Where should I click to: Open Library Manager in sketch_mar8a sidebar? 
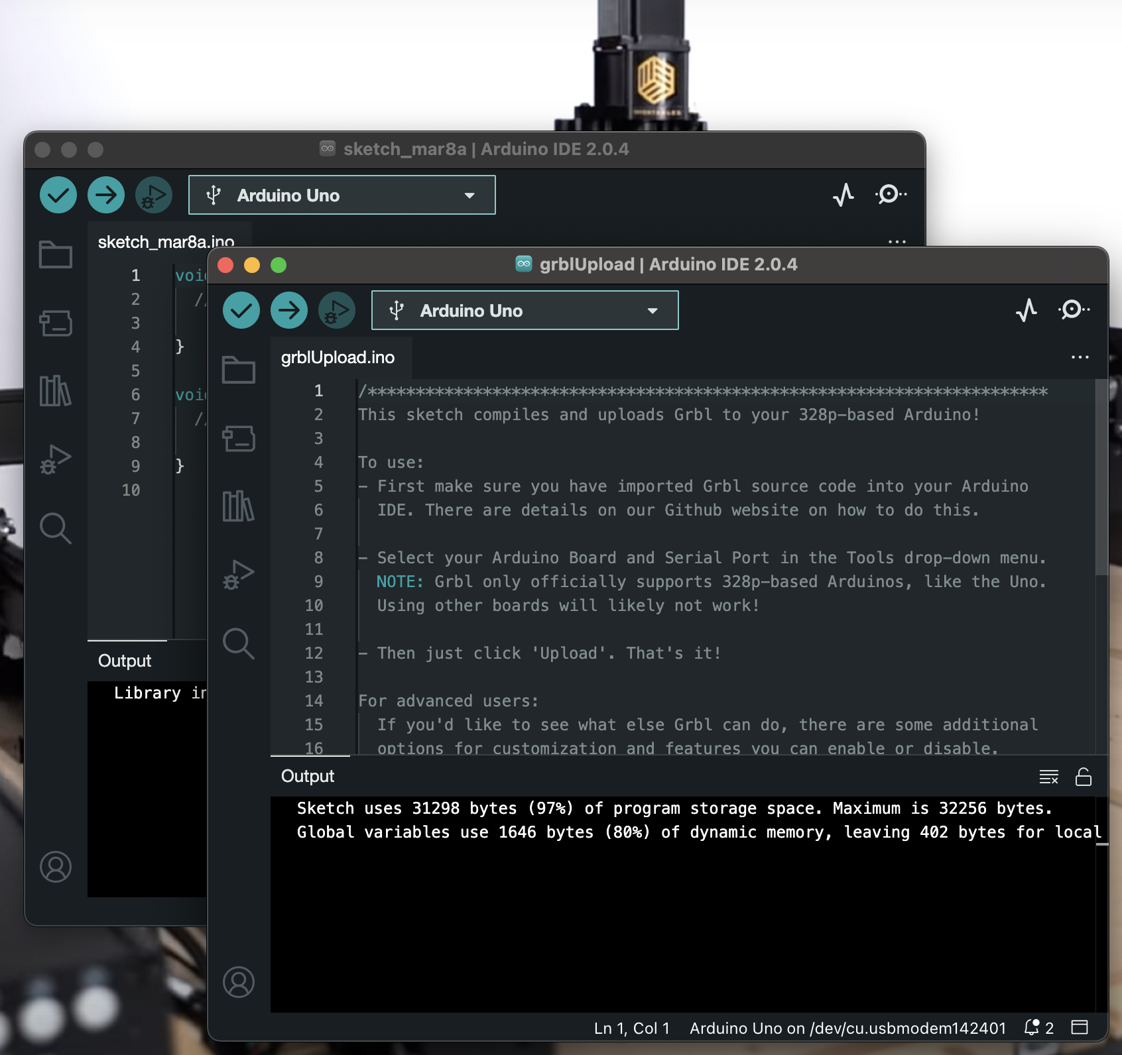click(56, 391)
